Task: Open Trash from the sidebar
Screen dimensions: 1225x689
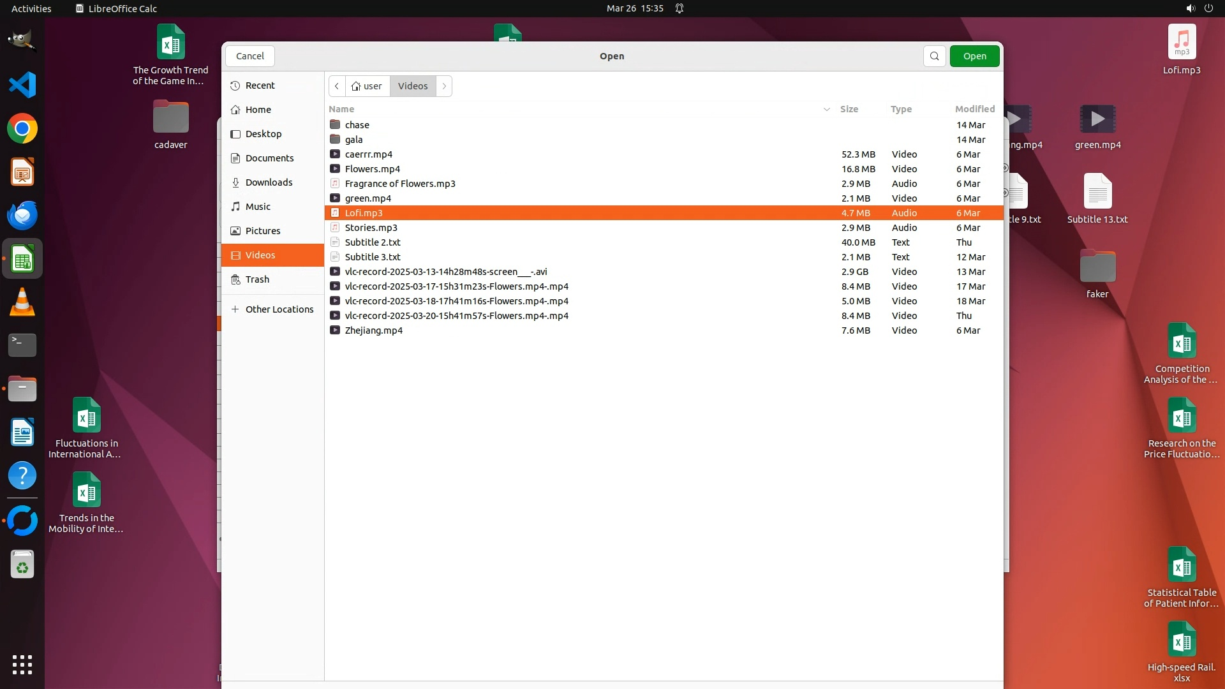Action: (257, 279)
